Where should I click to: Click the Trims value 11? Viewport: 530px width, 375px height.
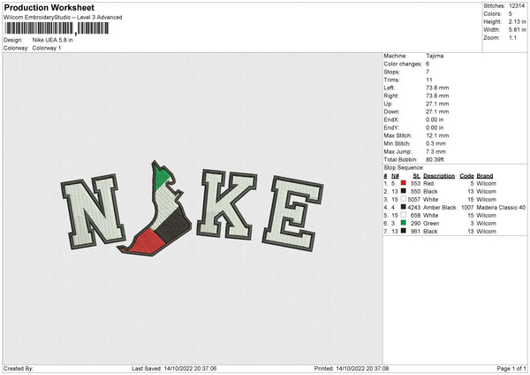click(x=429, y=80)
